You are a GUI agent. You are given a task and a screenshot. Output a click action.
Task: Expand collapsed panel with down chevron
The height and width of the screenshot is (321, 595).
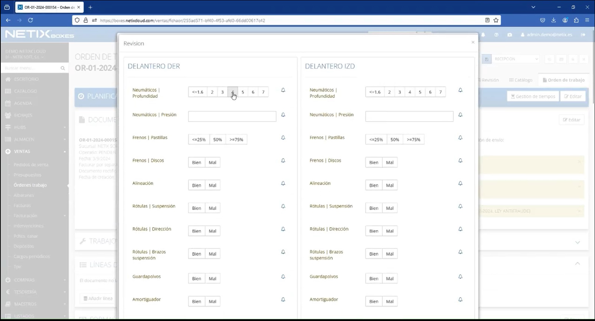tap(578, 242)
